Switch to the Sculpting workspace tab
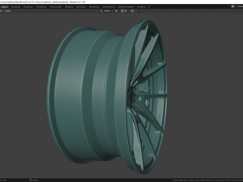Viewport: 243px width, 182px height. point(28,7)
